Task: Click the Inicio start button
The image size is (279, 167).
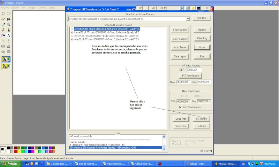Action: 11,164
